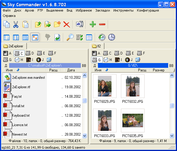
Task: Select thumbnail PICT6032.JPG
Action: (x=133, y=89)
